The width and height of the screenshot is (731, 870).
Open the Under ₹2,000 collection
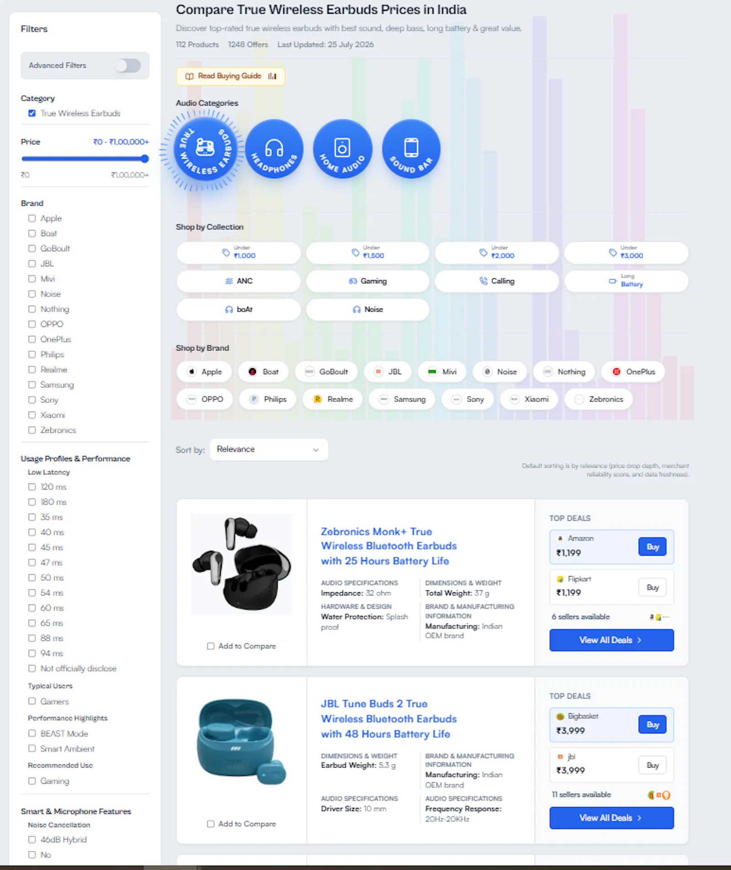(497, 253)
